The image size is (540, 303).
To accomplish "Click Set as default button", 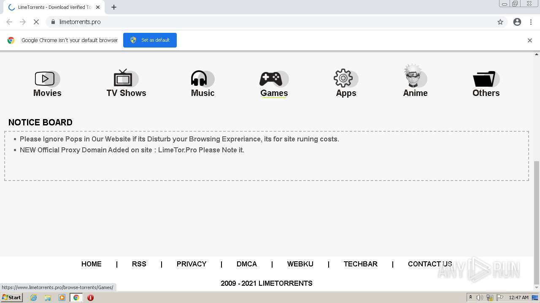I will tap(150, 40).
